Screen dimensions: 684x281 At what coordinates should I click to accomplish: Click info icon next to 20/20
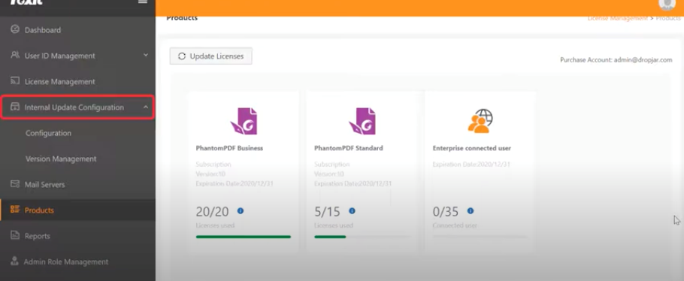point(241,210)
